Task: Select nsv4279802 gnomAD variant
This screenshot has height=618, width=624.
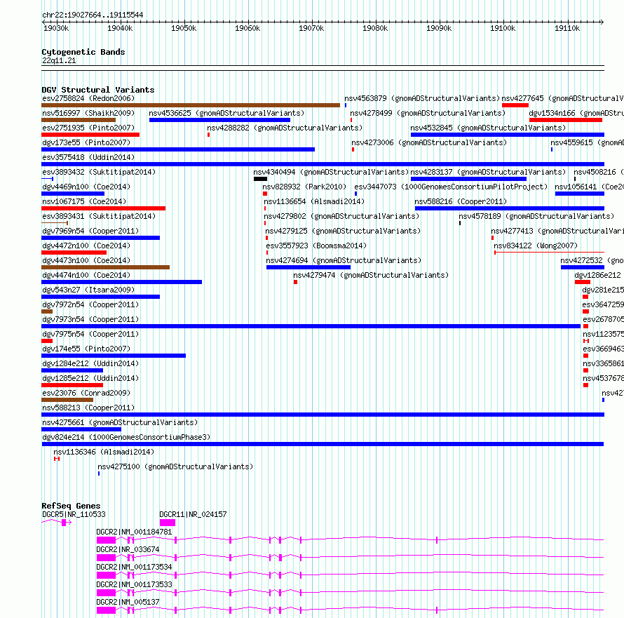Action: (x=341, y=216)
